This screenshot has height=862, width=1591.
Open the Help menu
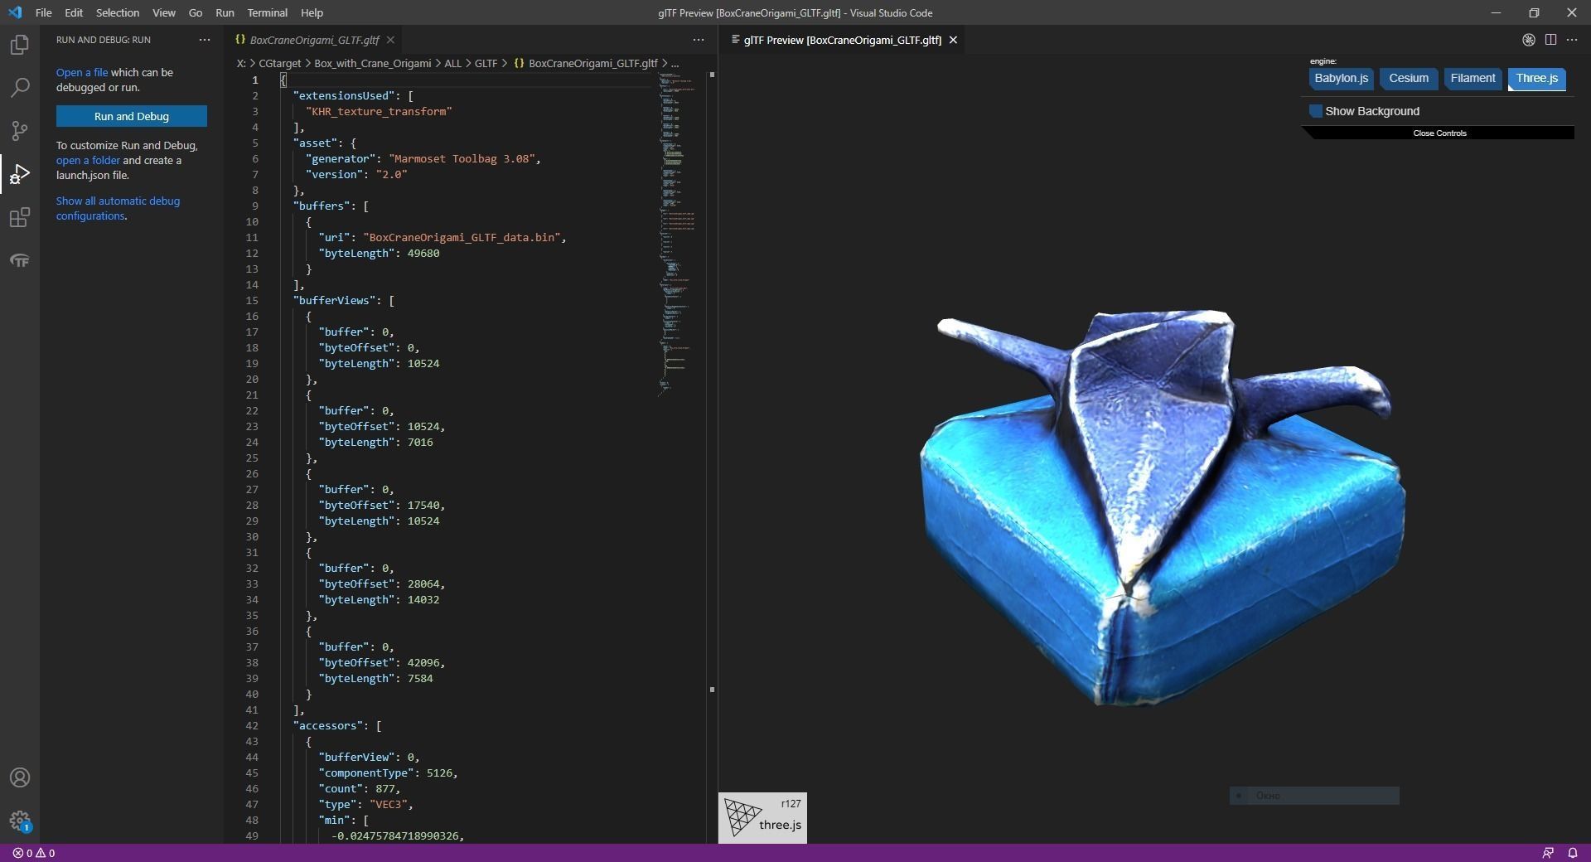(312, 12)
